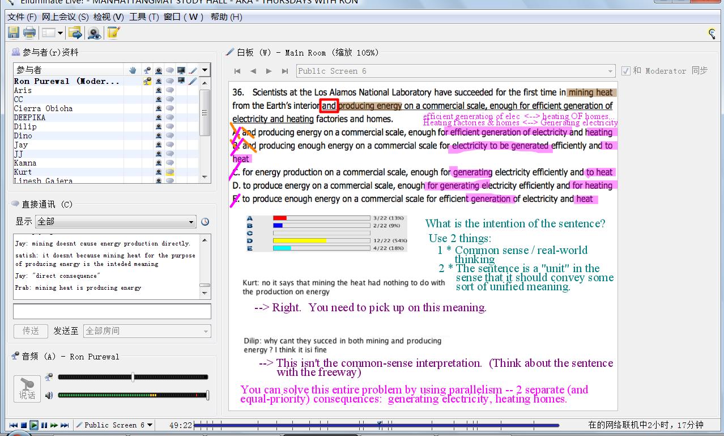724x436 pixels.
Task: Open the 全部房间 send-to dropdown
Action: click(x=147, y=331)
